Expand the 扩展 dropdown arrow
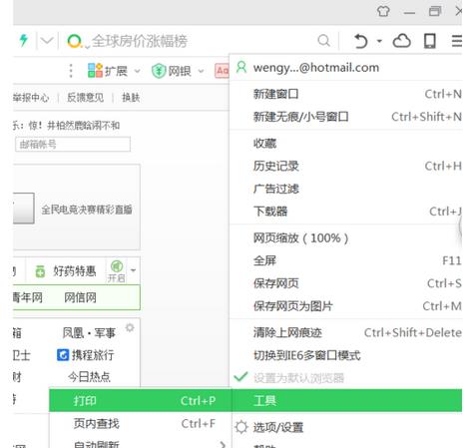The height and width of the screenshot is (448, 468). (x=137, y=71)
